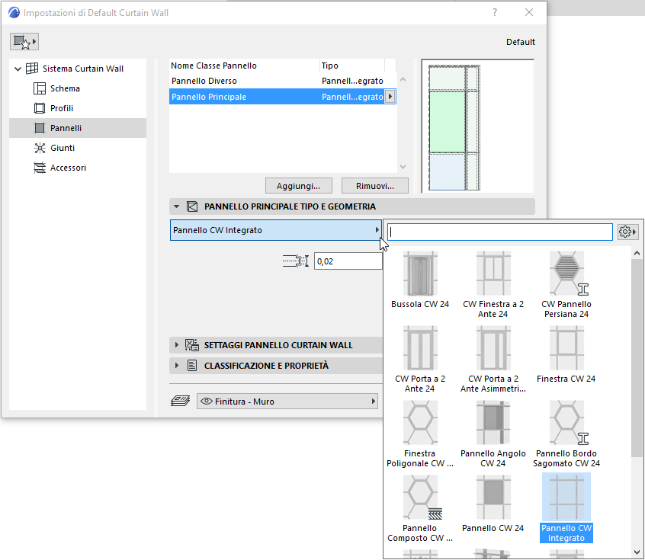
Task: Expand Settaggi Pannello Curtain Wall section
Action: [176, 344]
